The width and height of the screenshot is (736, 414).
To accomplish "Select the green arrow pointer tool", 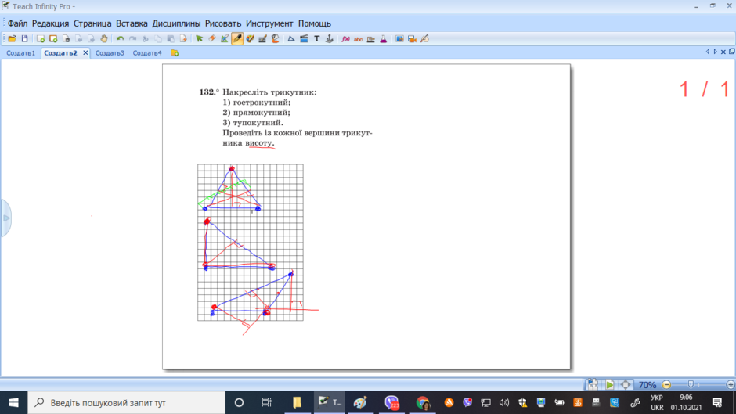I will click(199, 39).
